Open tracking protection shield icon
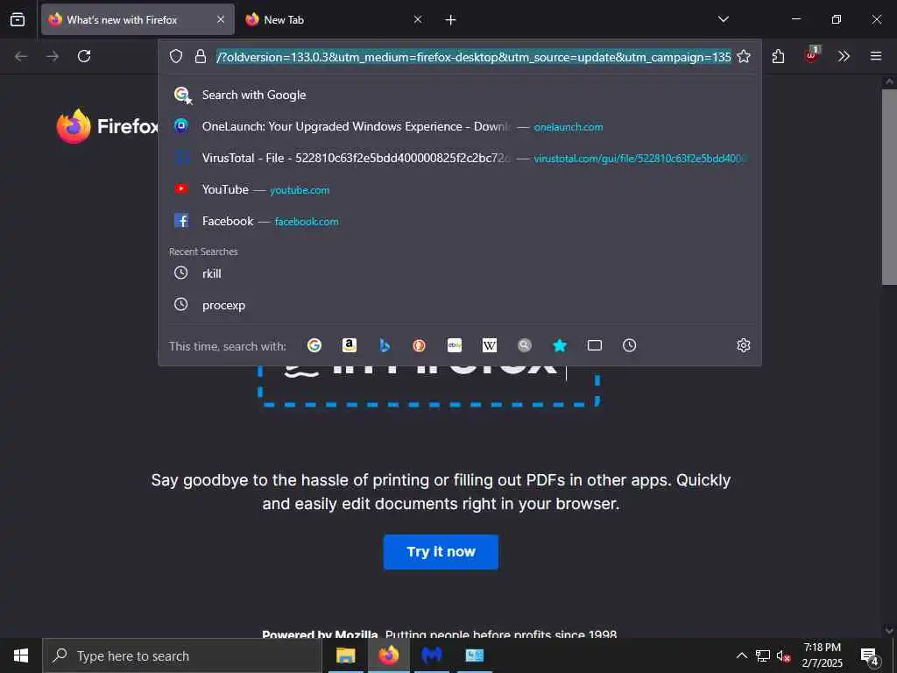The image size is (897, 673). pyautogui.click(x=176, y=56)
